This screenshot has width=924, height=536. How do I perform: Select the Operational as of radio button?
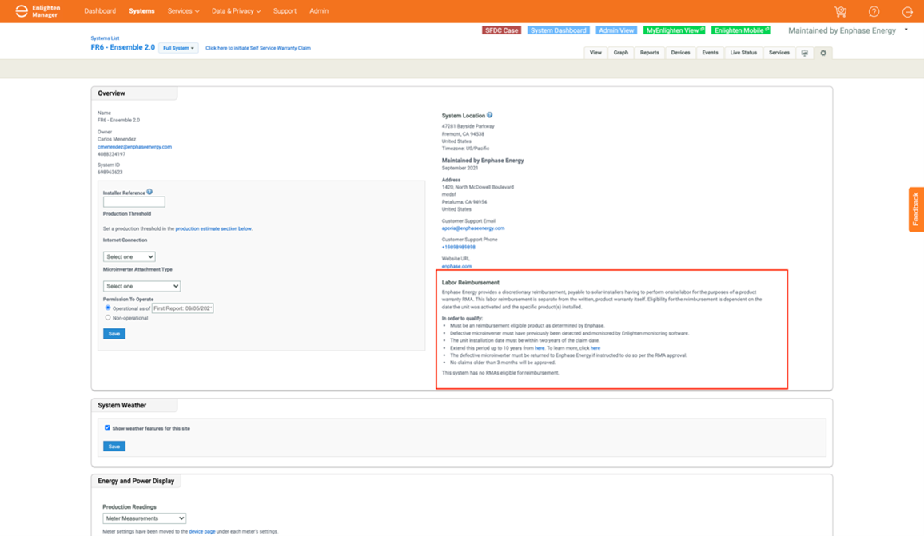[x=108, y=308]
